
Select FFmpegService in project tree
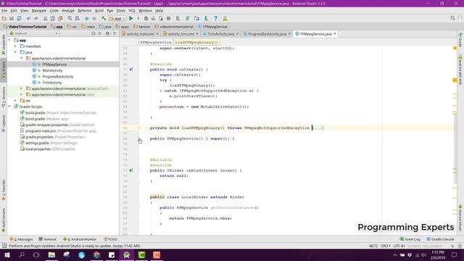(54, 65)
